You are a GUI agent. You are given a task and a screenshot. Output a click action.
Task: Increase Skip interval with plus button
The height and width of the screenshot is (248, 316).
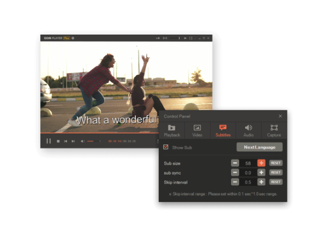262,182
